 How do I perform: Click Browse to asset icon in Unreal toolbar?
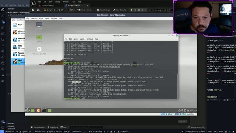point(38,10)
